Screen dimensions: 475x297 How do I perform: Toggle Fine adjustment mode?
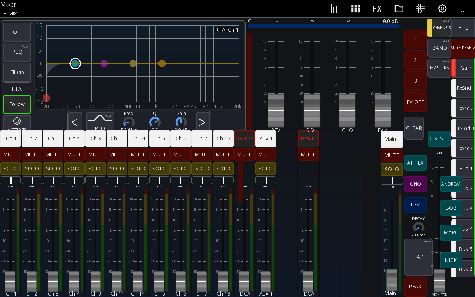click(x=463, y=28)
